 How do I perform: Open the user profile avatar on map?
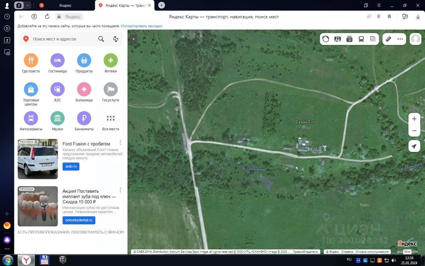click(x=415, y=39)
